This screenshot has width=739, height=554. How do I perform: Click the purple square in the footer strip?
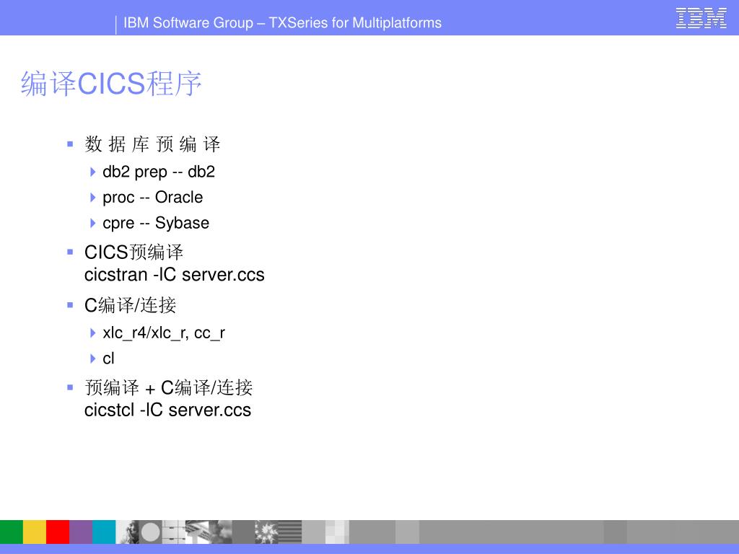pyautogui.click(x=81, y=532)
